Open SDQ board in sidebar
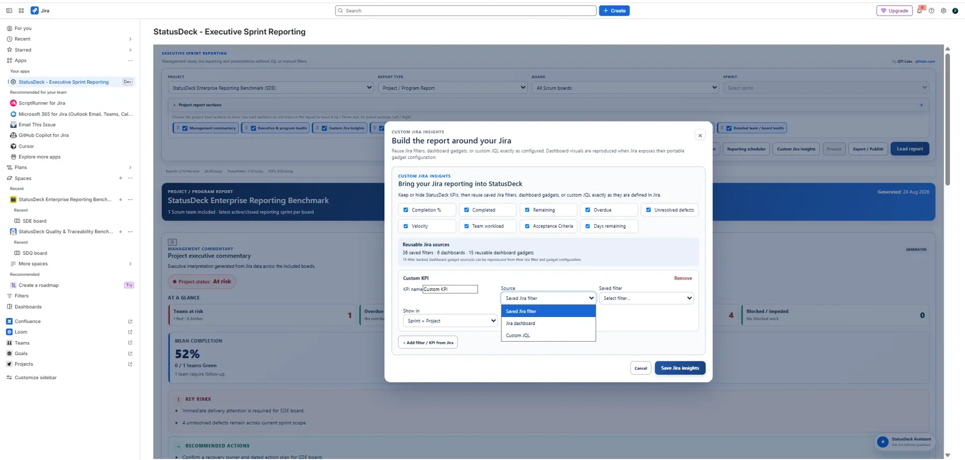Viewport: 965px width, 460px height. point(35,253)
